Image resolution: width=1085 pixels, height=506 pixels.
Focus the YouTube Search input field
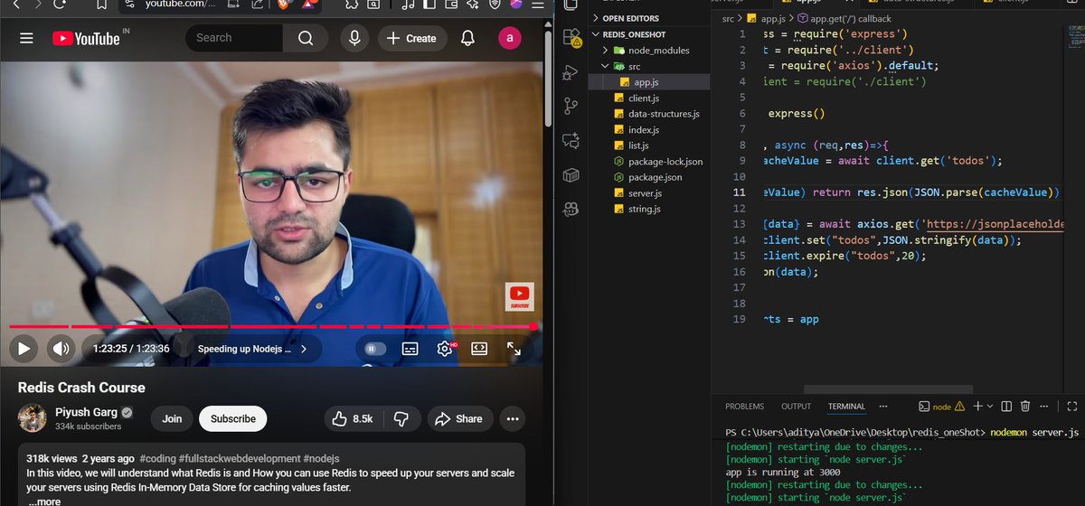(x=235, y=38)
